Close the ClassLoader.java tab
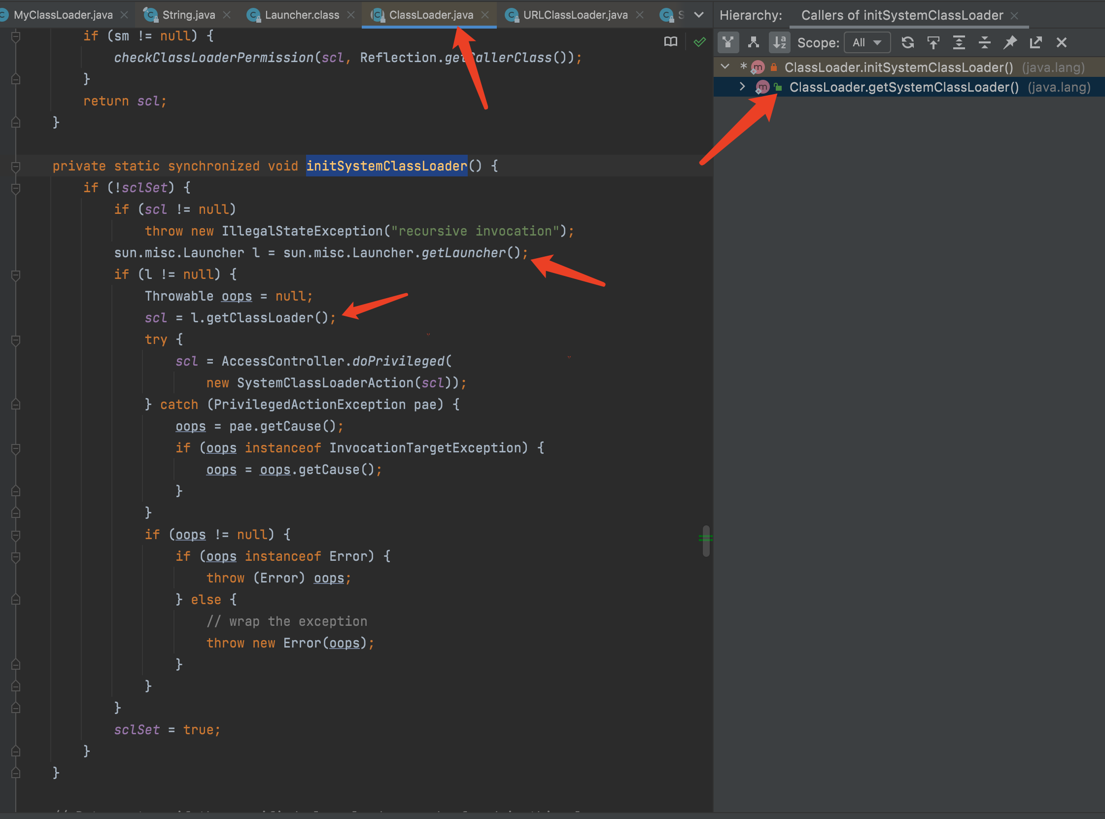1105x819 pixels. click(485, 15)
